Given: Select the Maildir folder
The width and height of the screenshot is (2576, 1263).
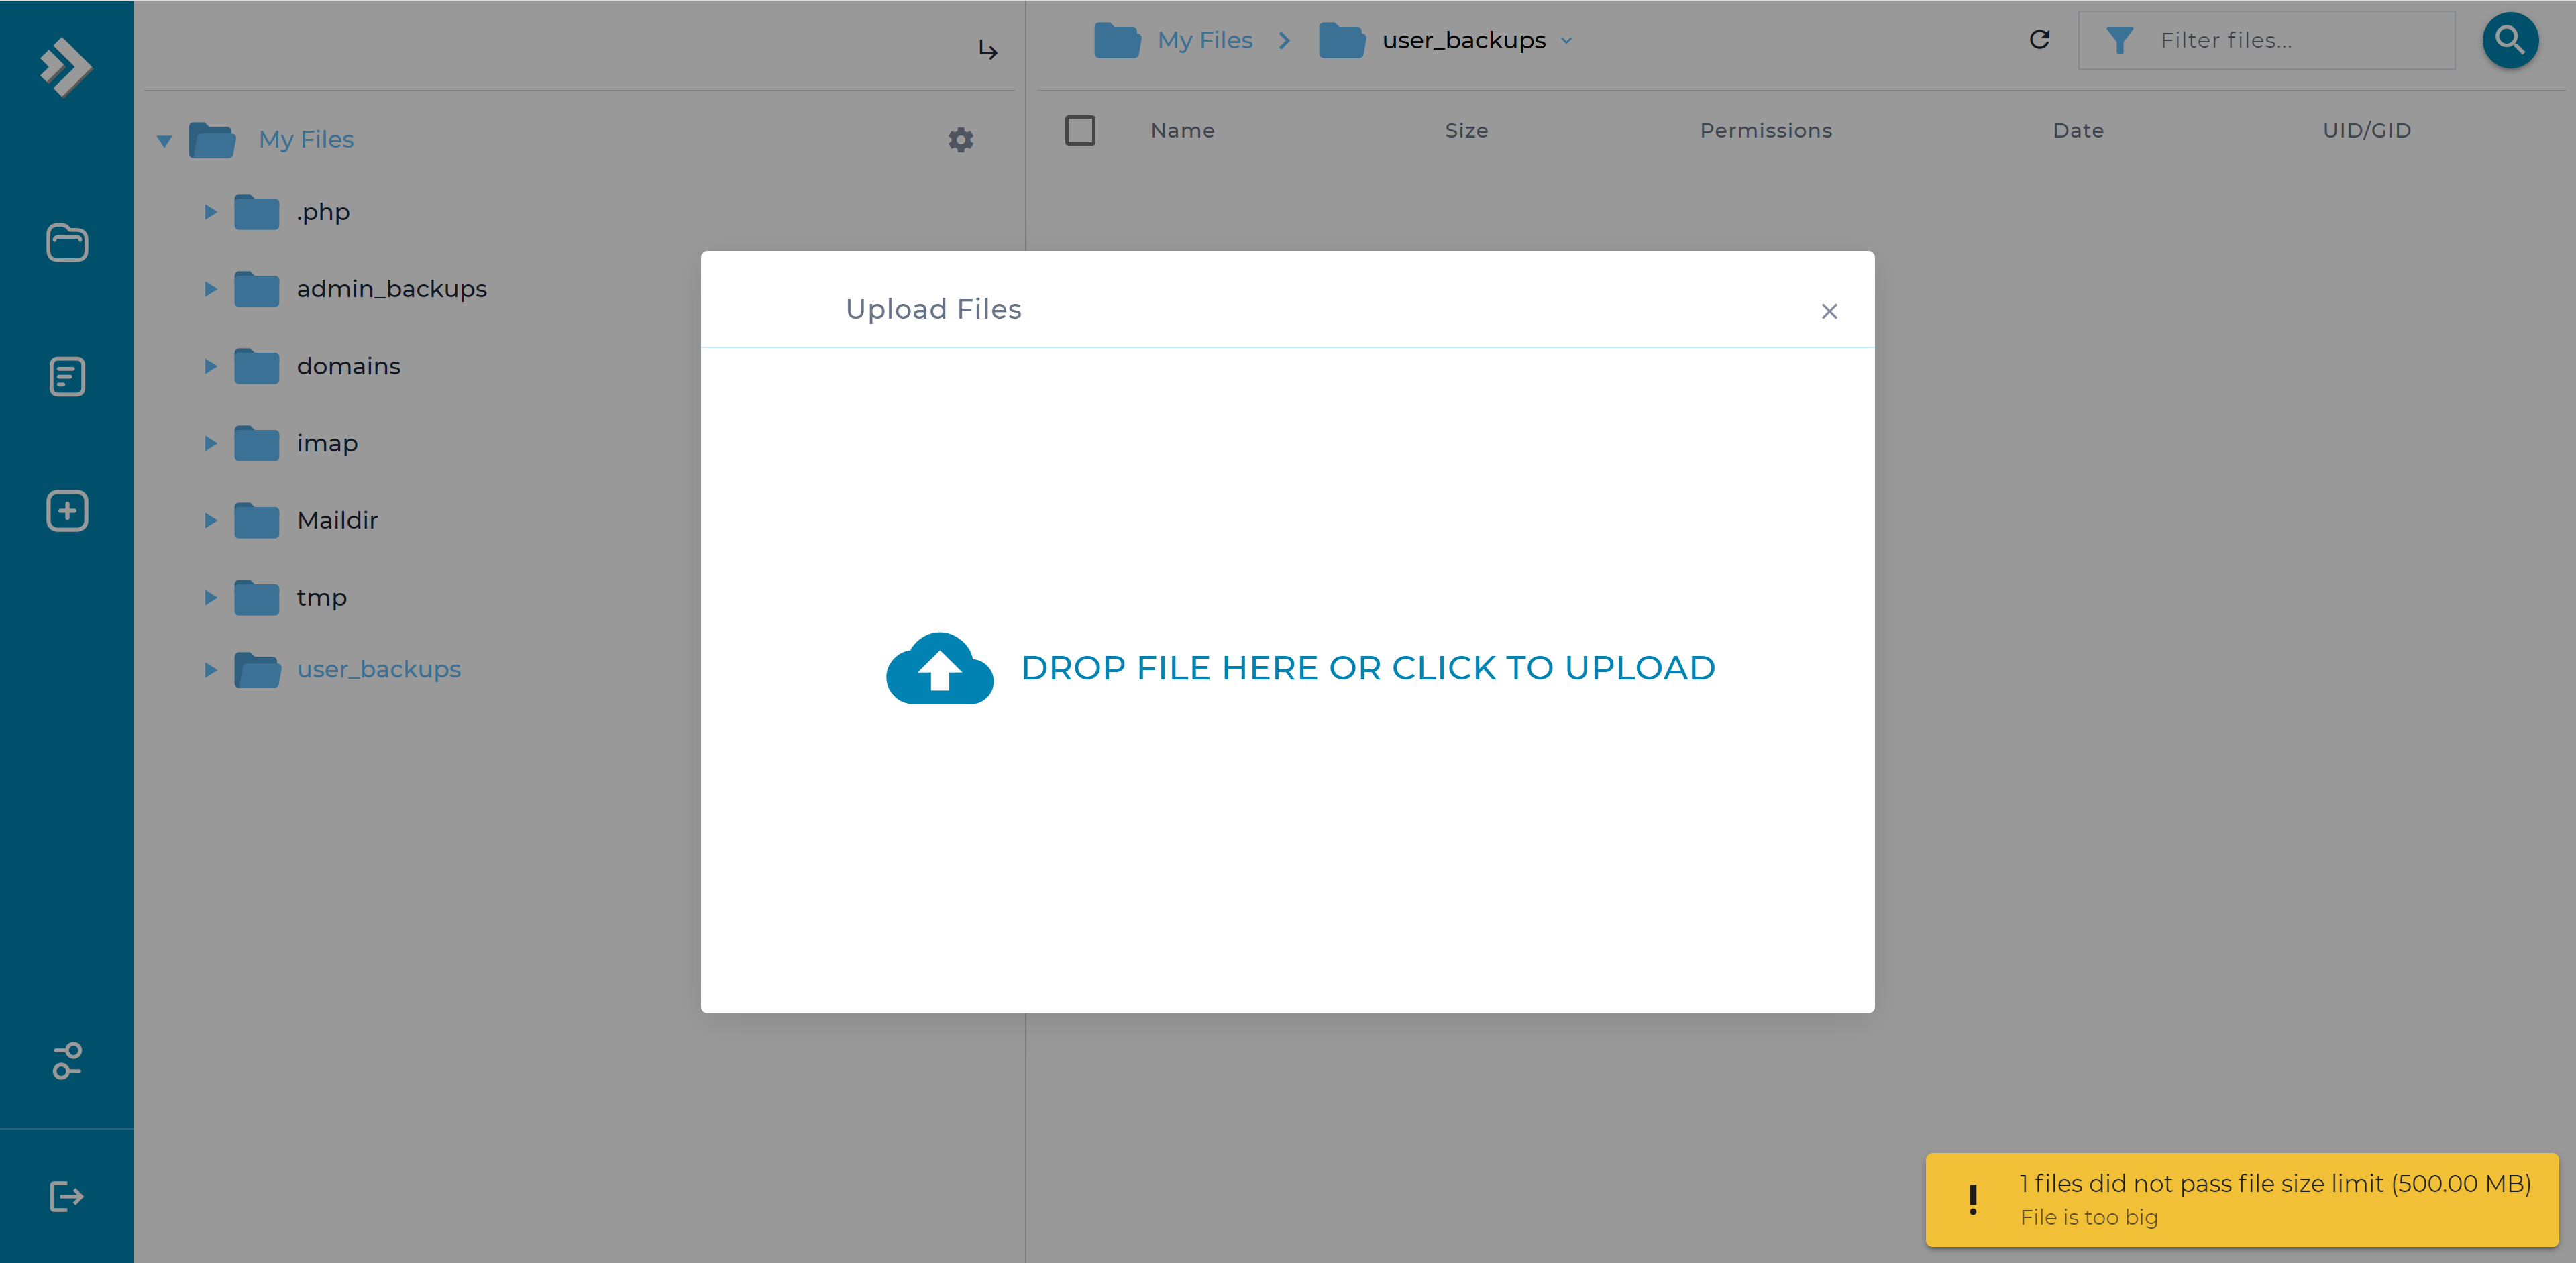Looking at the screenshot, I should tap(337, 520).
